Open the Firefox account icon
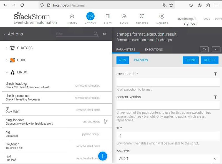The height and width of the screenshot is (164, 222). pyautogui.click(x=200, y=5)
